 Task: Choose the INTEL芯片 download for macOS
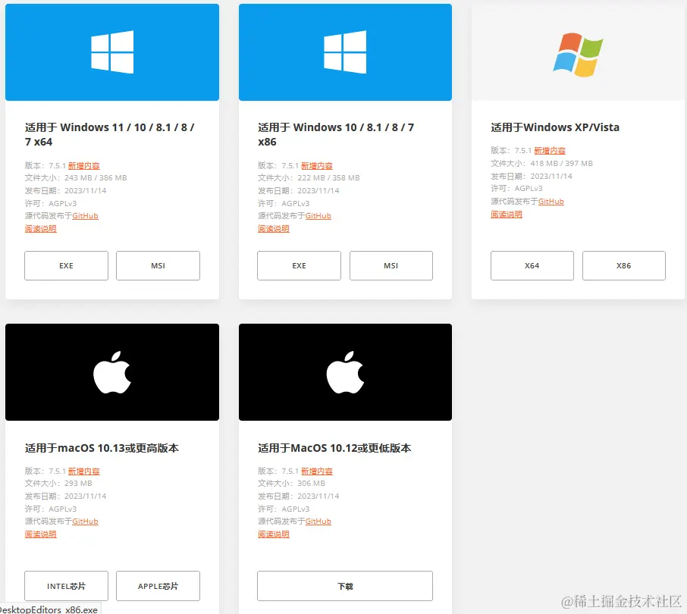[x=66, y=586]
